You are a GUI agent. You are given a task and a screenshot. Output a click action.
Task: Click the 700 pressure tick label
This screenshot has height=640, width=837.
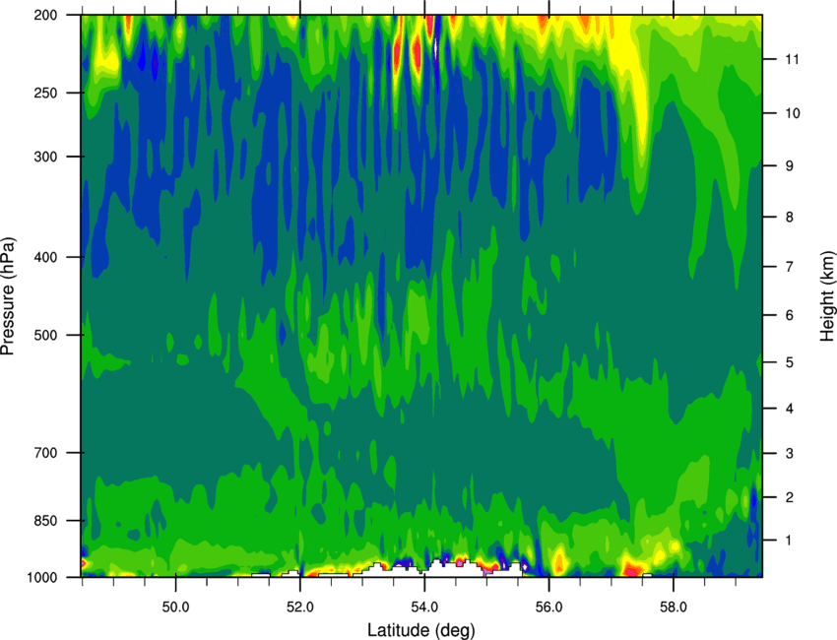[46, 453]
